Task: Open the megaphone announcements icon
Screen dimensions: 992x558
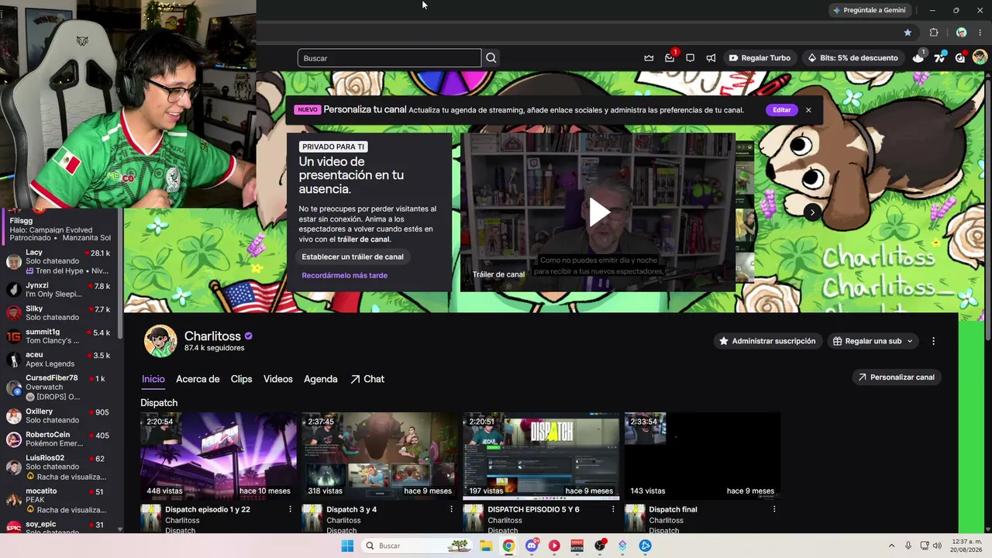Action: pos(711,58)
